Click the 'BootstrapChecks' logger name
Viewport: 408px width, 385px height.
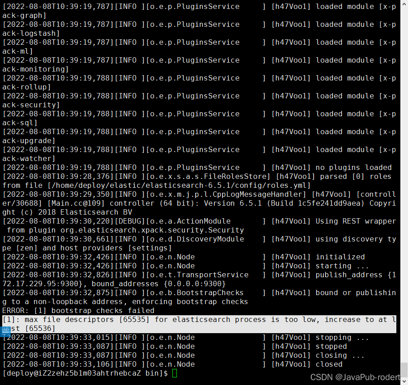pyautogui.click(x=210, y=293)
